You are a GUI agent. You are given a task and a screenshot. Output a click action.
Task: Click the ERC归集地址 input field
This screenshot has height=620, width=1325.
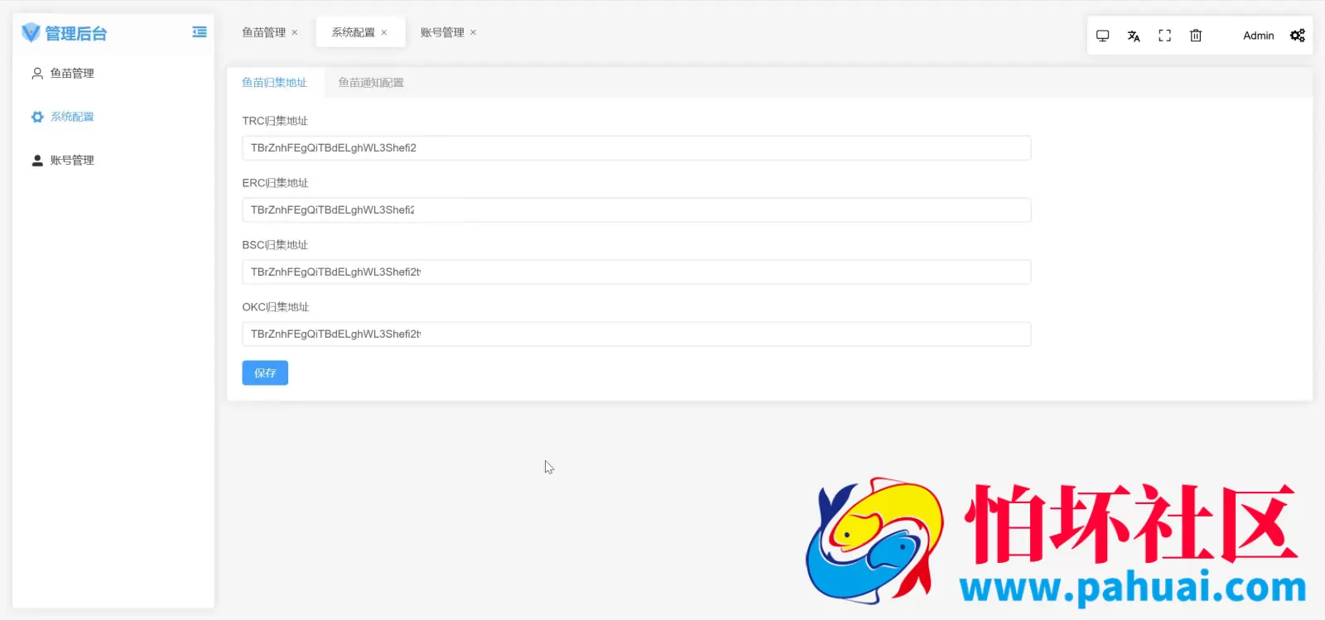636,210
